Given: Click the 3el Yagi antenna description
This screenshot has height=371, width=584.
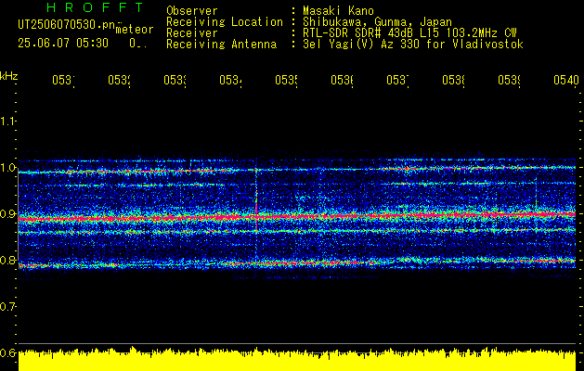Looking at the screenshot, I should (x=413, y=45).
